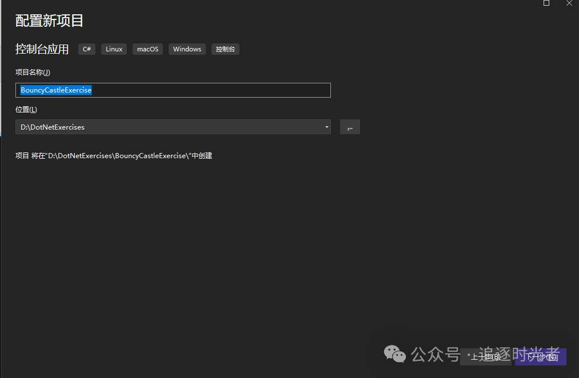Click the macOS tag
This screenshot has width=579, height=378.
(x=147, y=49)
